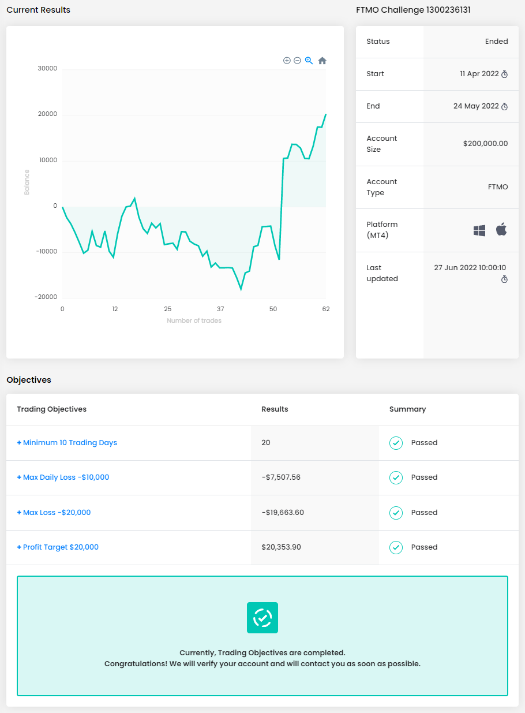Click the -$7,507.56 result value
The image size is (525, 713).
pyautogui.click(x=281, y=477)
